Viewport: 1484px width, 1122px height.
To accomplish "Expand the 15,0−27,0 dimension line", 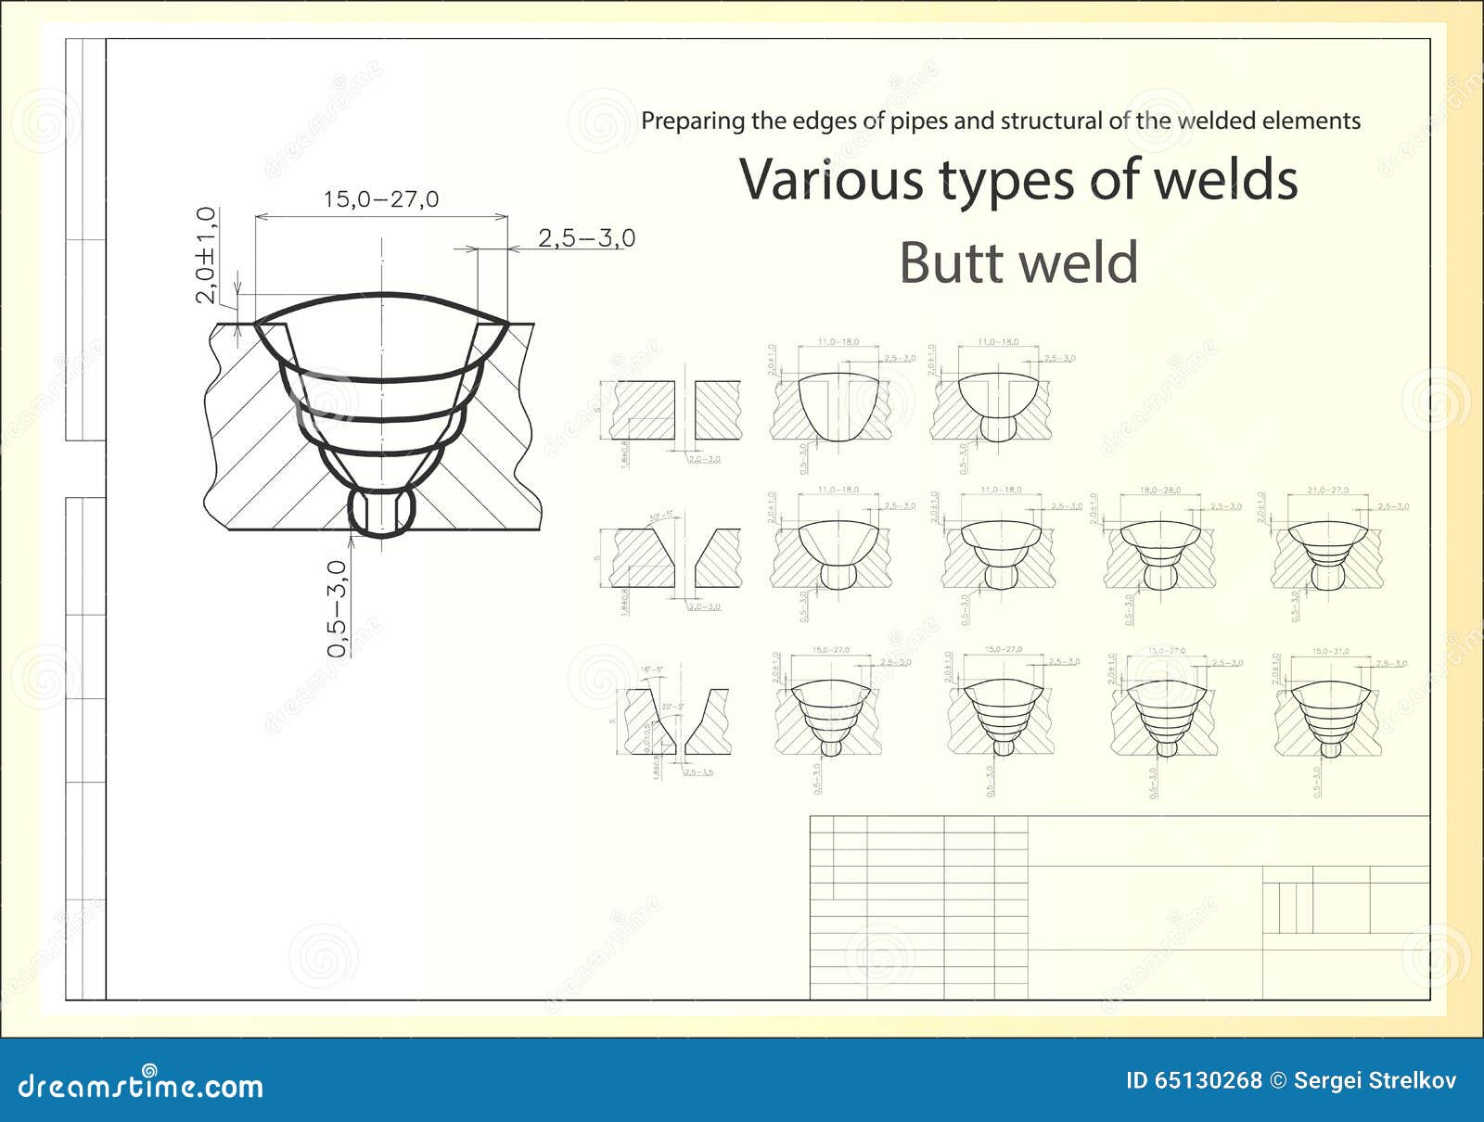I will click(382, 198).
